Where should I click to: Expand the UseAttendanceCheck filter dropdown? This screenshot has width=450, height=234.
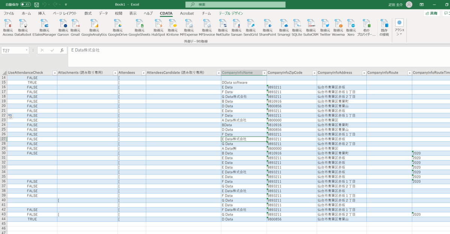click(54, 73)
